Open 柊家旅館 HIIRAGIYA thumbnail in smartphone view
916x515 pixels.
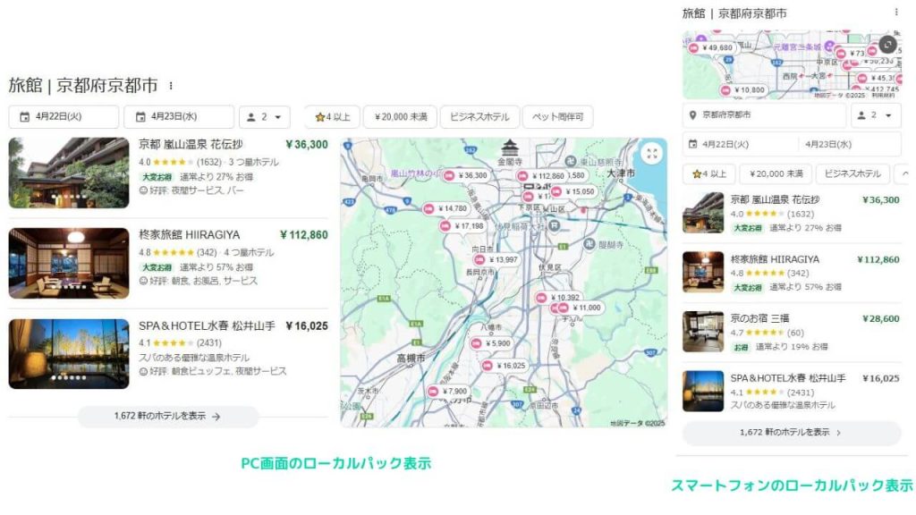click(x=703, y=272)
